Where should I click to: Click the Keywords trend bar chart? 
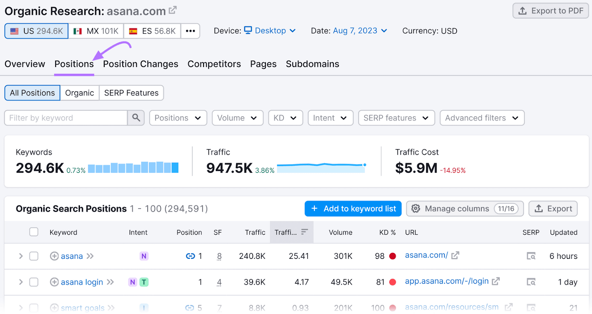tap(133, 167)
